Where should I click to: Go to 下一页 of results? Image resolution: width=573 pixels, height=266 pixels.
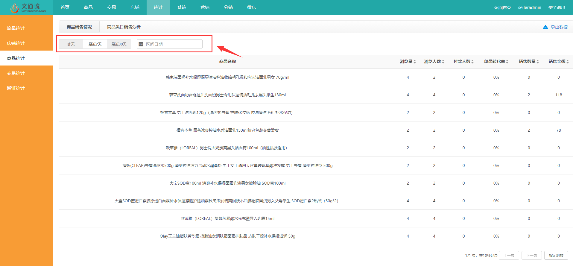click(531, 256)
